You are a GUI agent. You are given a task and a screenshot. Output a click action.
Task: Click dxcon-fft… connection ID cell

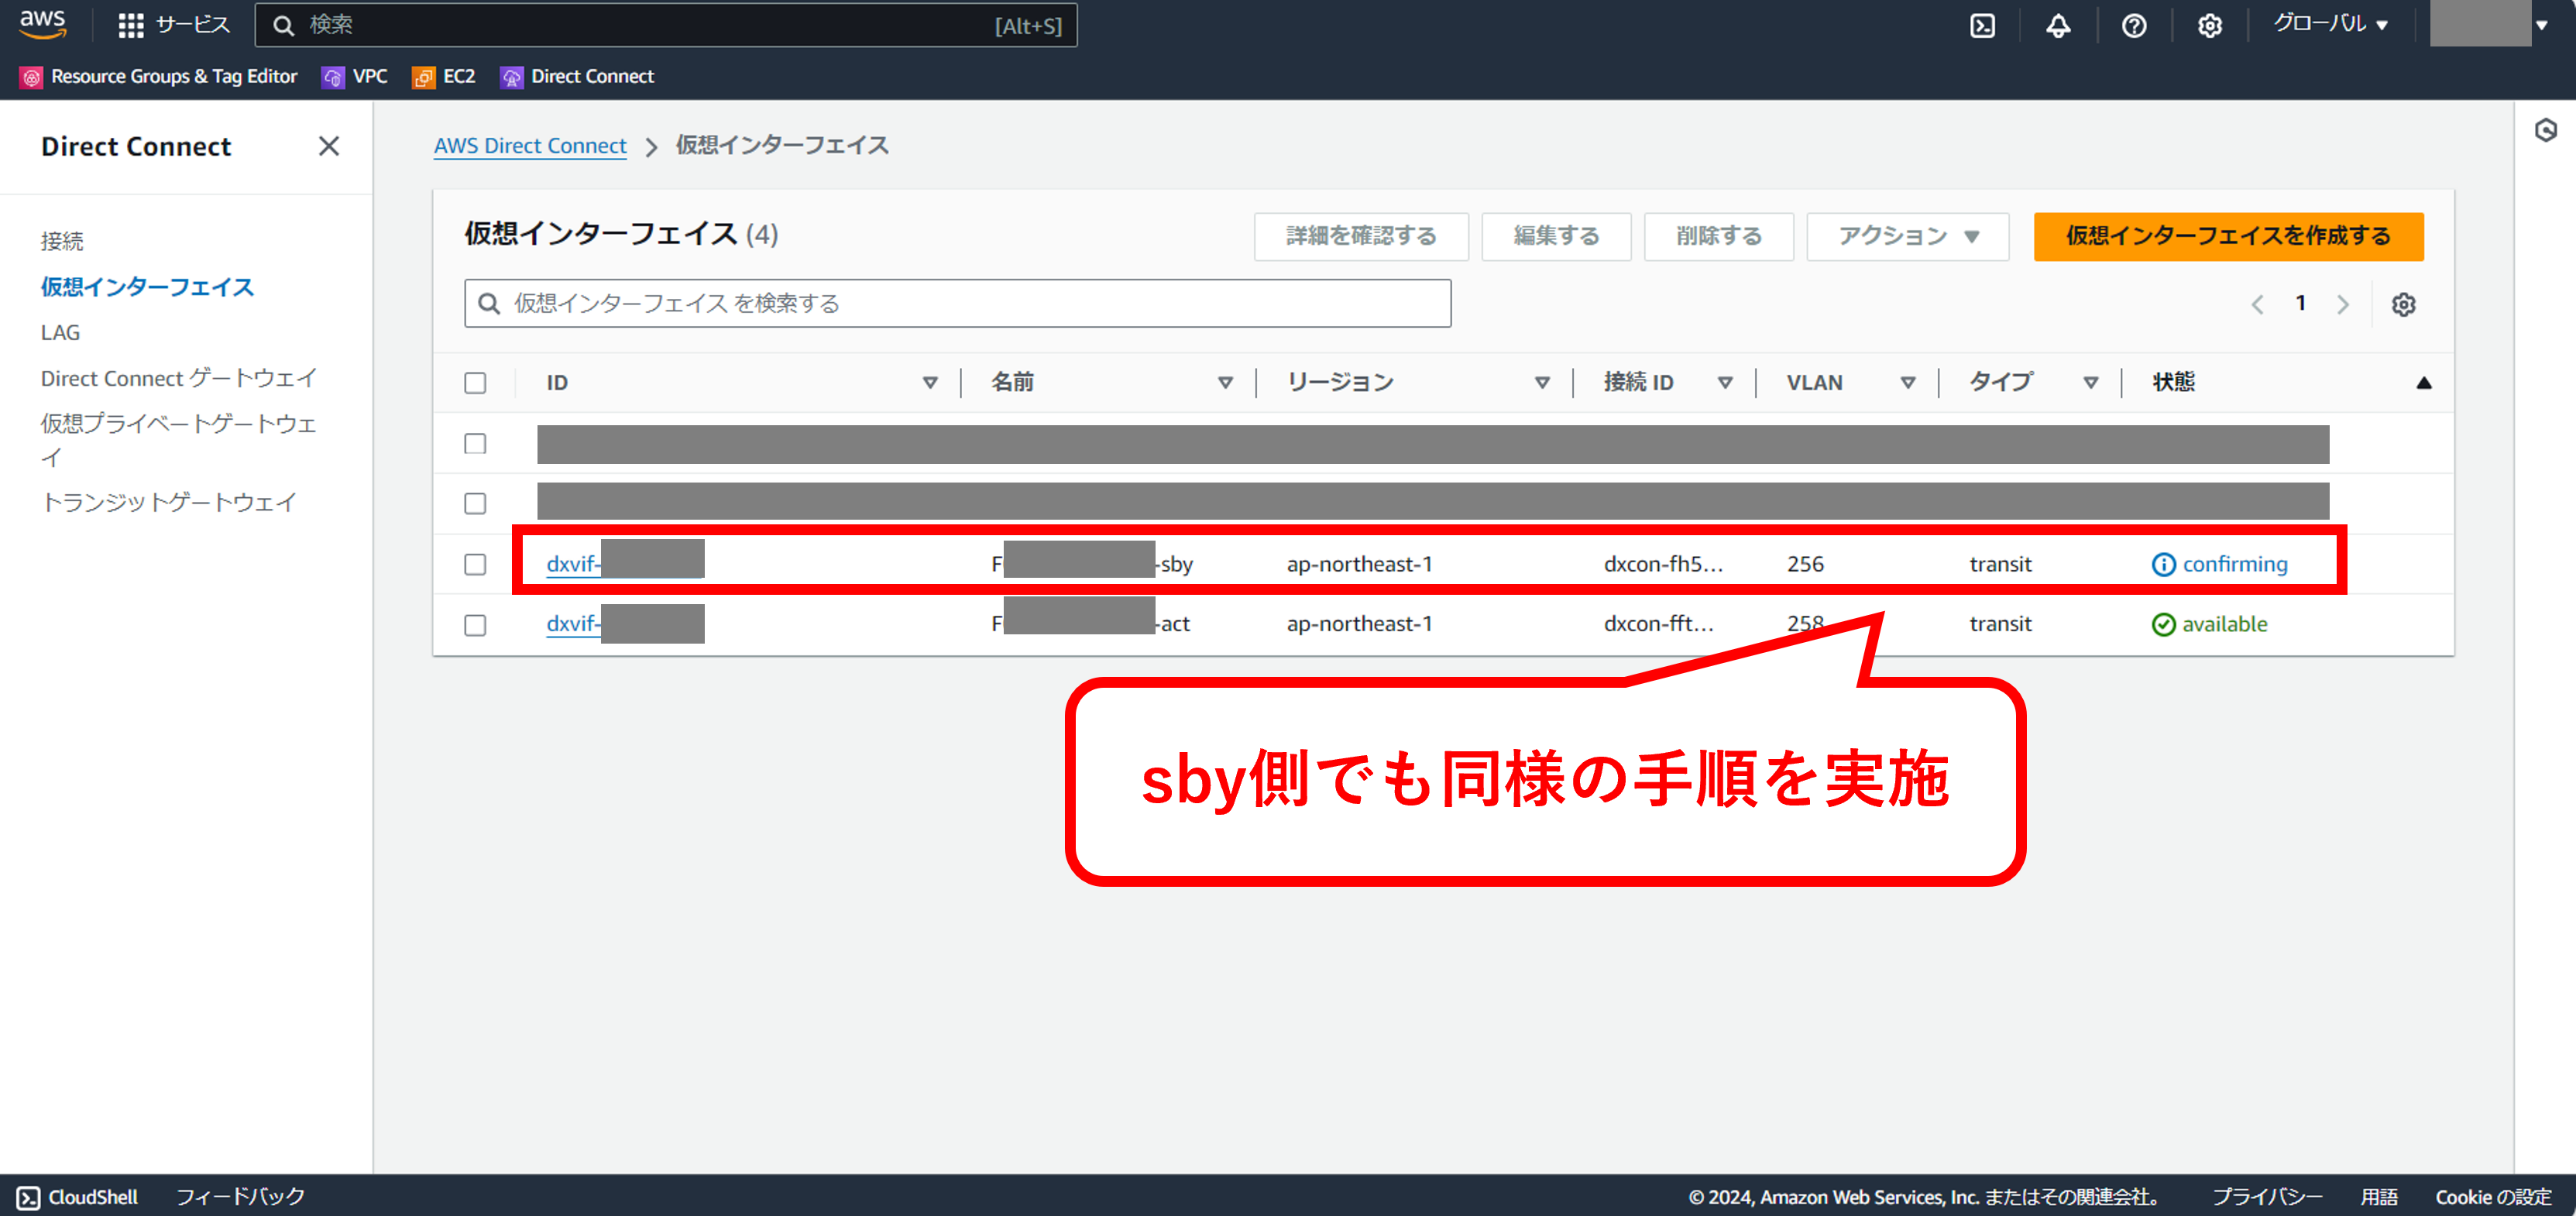1659,624
